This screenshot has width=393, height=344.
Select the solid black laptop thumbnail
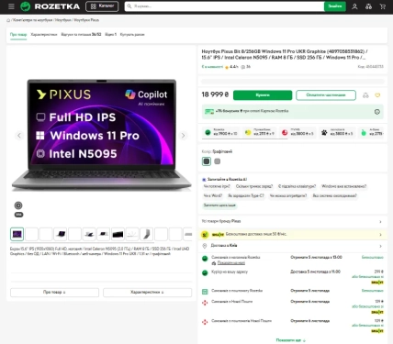(118, 234)
